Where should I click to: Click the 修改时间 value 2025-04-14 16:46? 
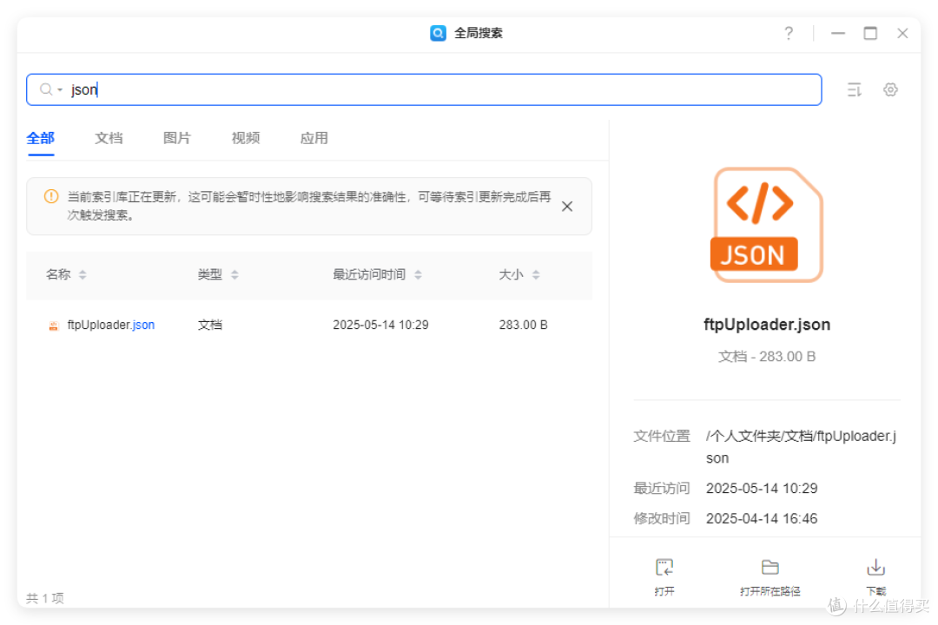point(762,518)
